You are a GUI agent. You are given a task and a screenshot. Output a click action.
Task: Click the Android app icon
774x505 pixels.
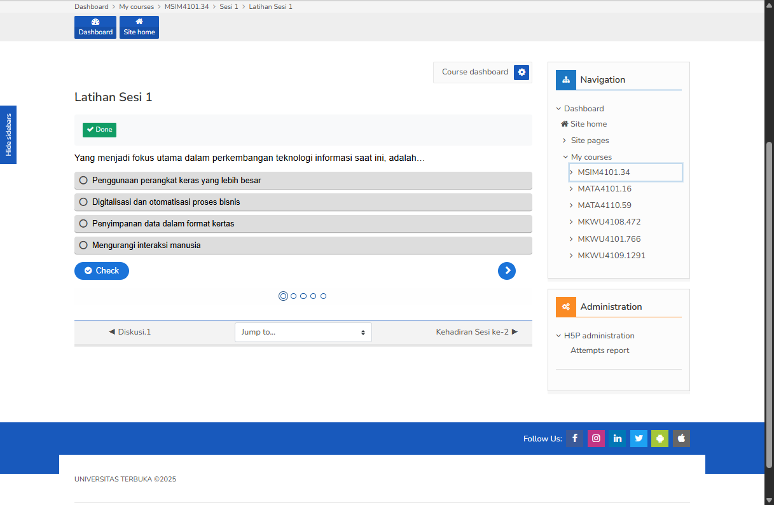point(660,438)
